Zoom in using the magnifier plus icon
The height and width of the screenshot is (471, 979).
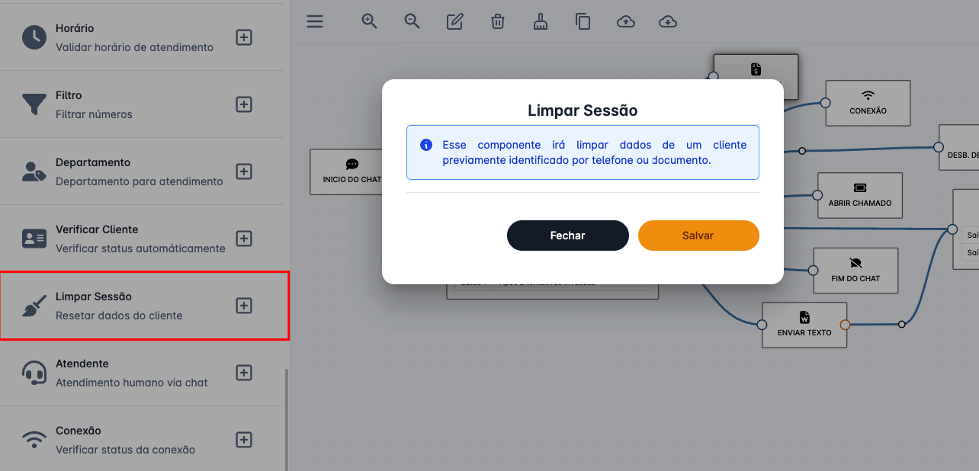click(370, 21)
